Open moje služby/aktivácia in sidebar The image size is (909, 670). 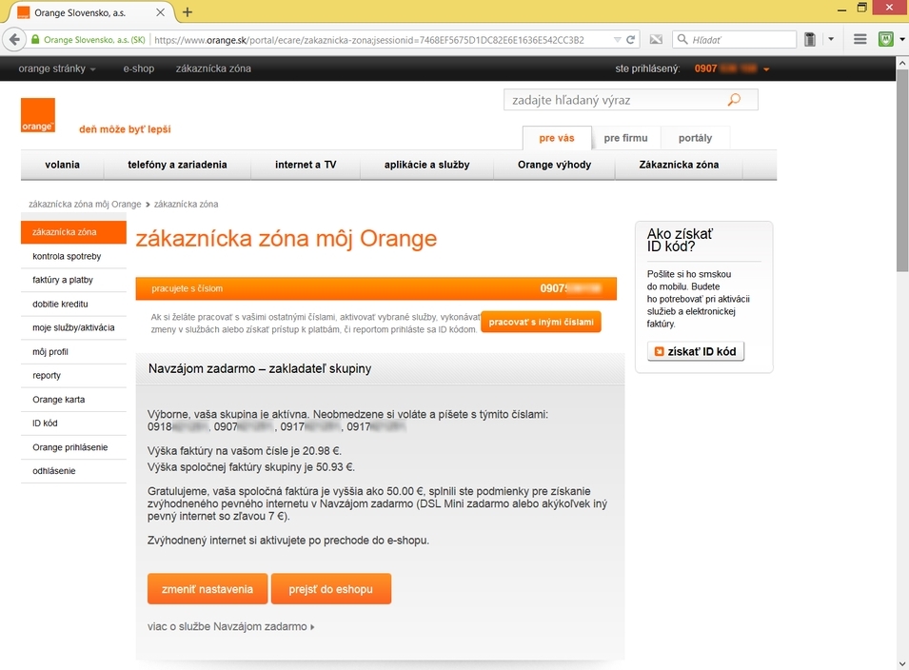73,327
